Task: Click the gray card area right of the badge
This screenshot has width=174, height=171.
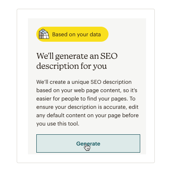Action: coord(127,34)
